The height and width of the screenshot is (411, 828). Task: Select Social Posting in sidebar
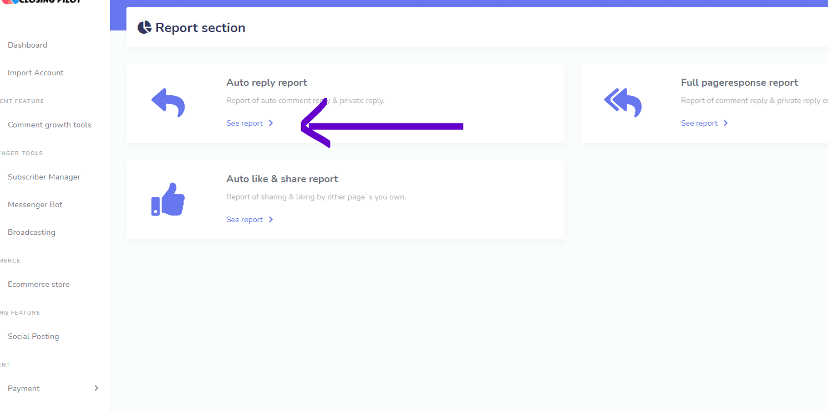(33, 336)
